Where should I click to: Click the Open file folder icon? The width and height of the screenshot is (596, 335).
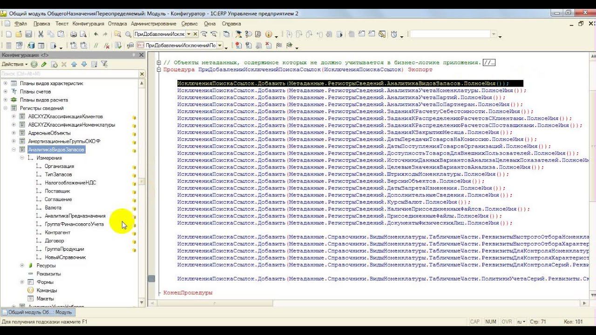pyautogui.click(x=19, y=34)
